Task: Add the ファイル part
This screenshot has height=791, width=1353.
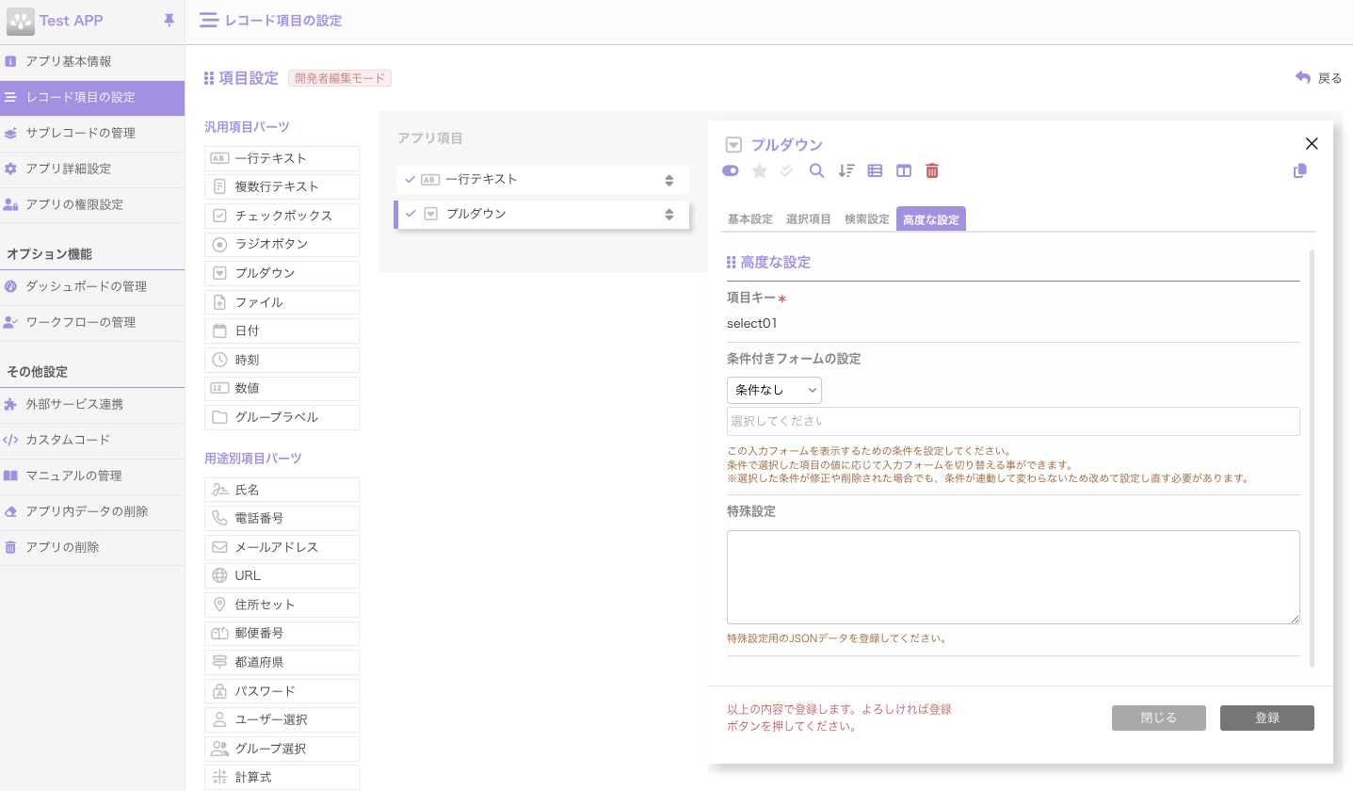Action: click(282, 302)
